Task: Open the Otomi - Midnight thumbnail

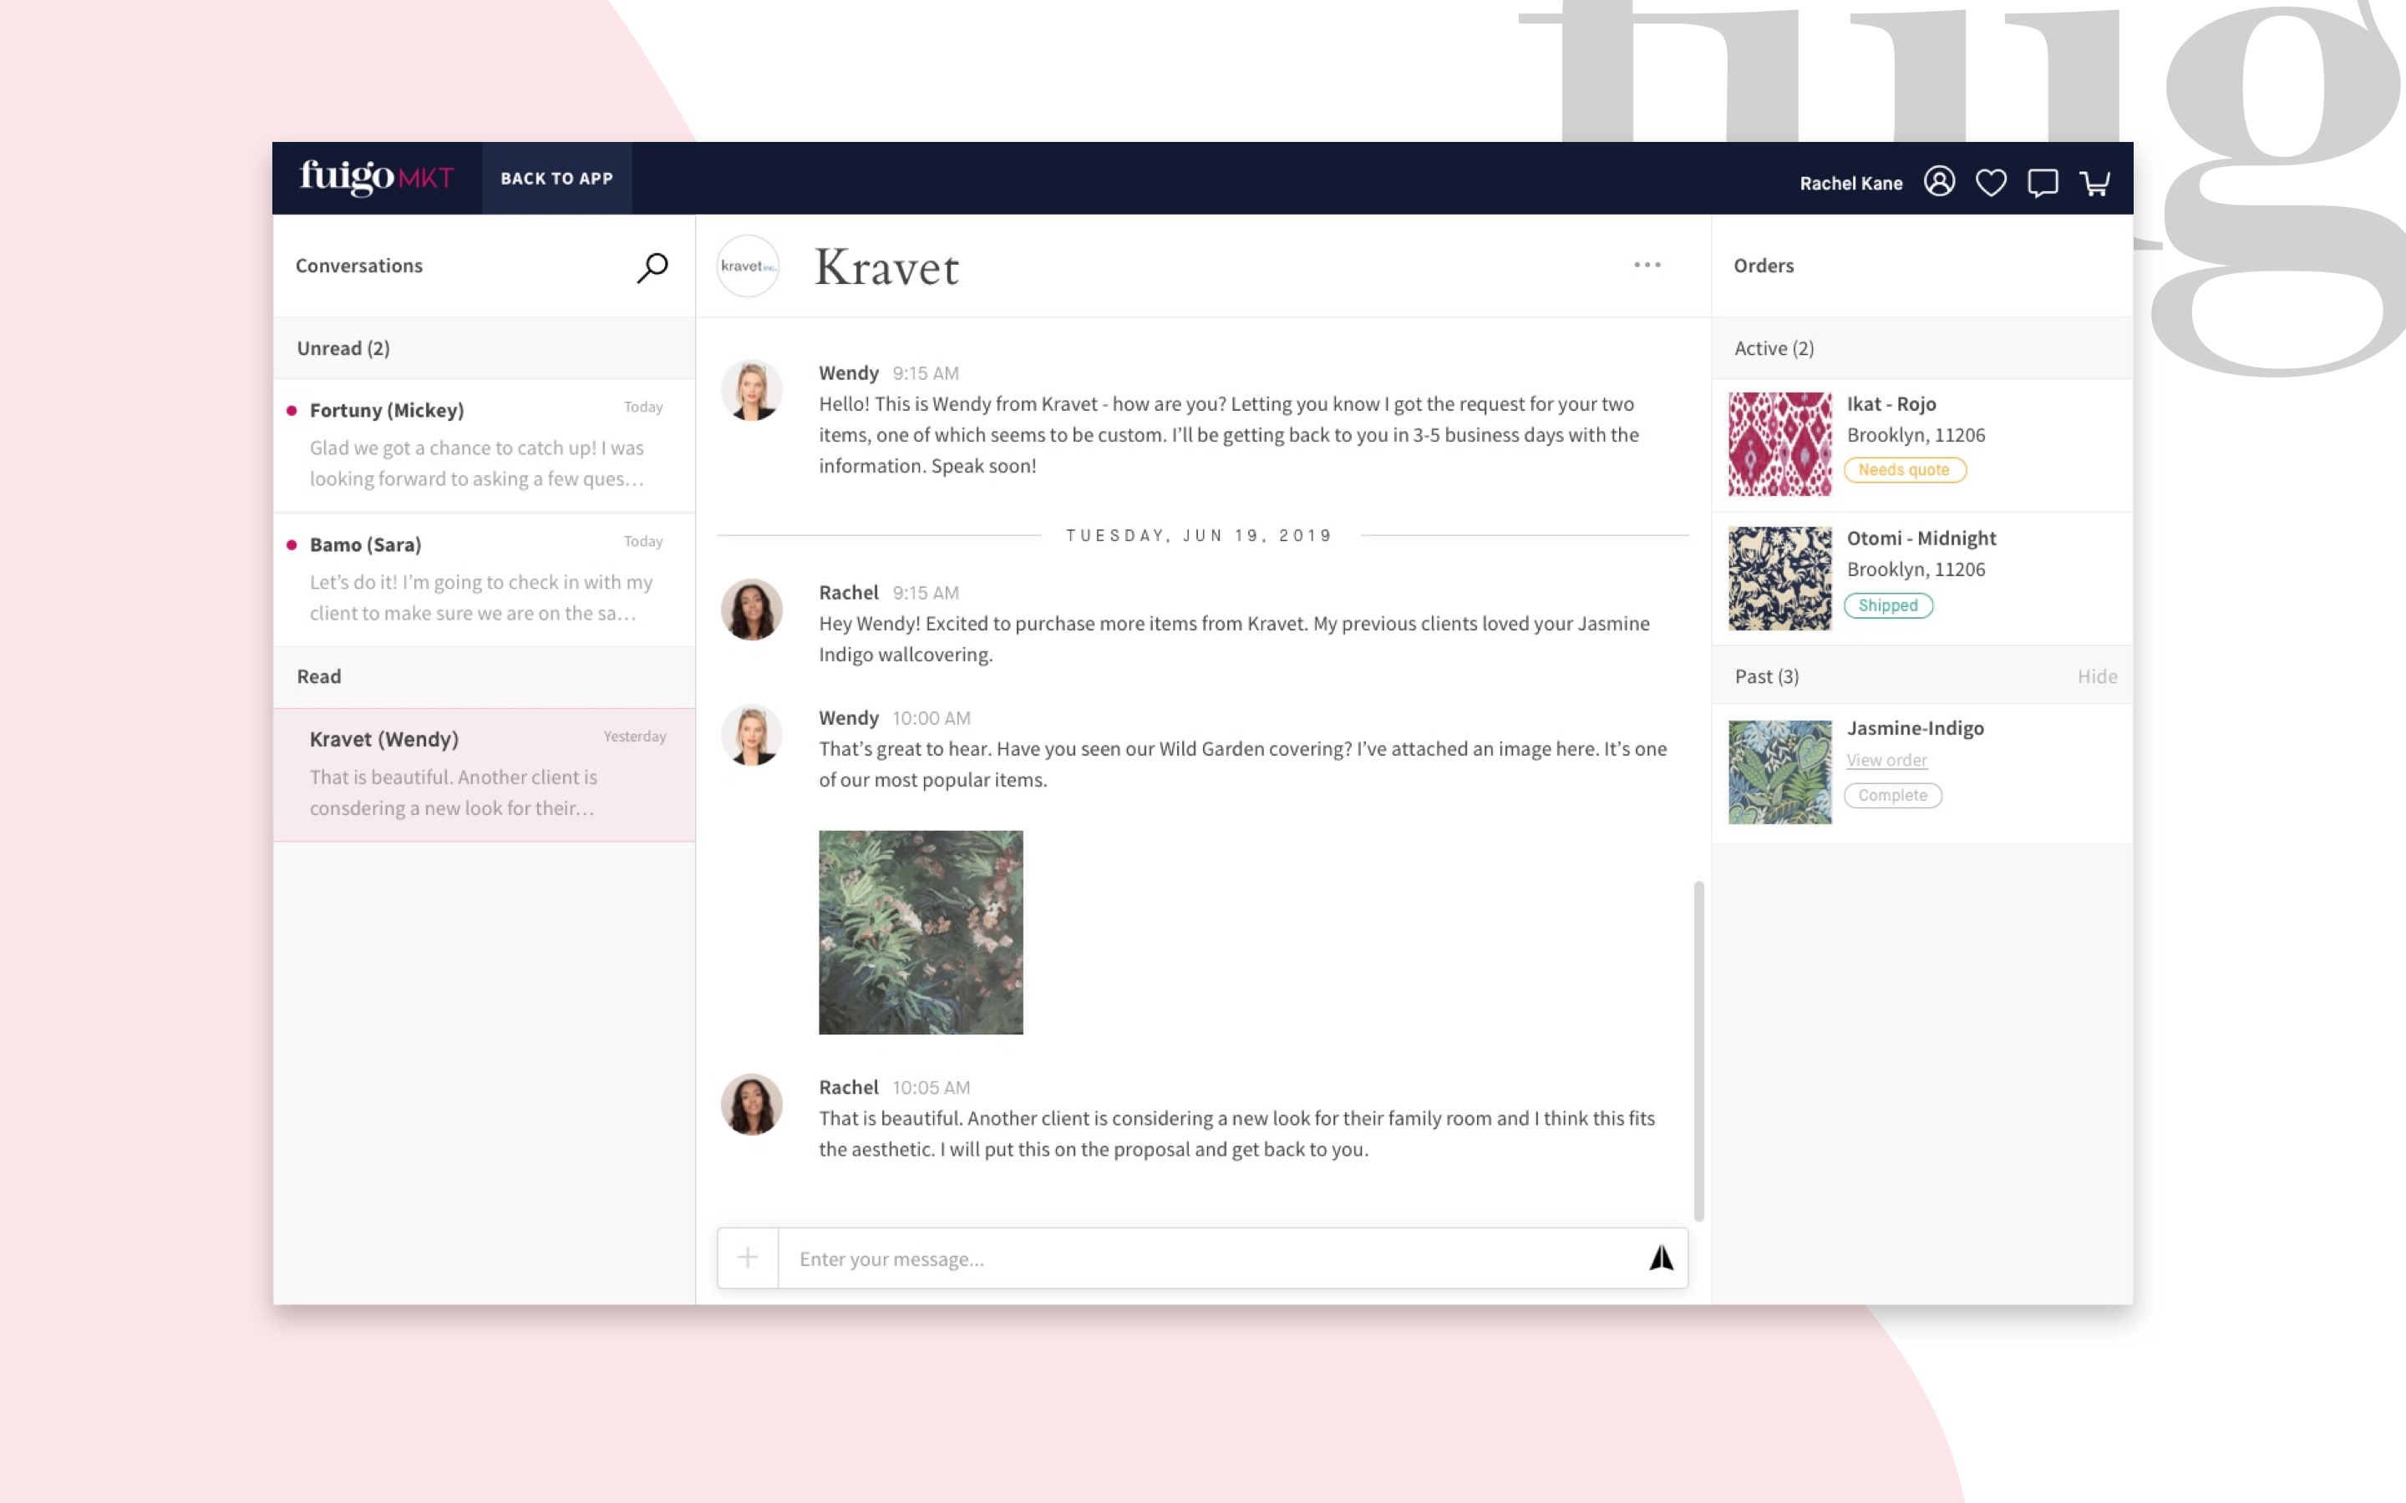Action: tap(1779, 579)
